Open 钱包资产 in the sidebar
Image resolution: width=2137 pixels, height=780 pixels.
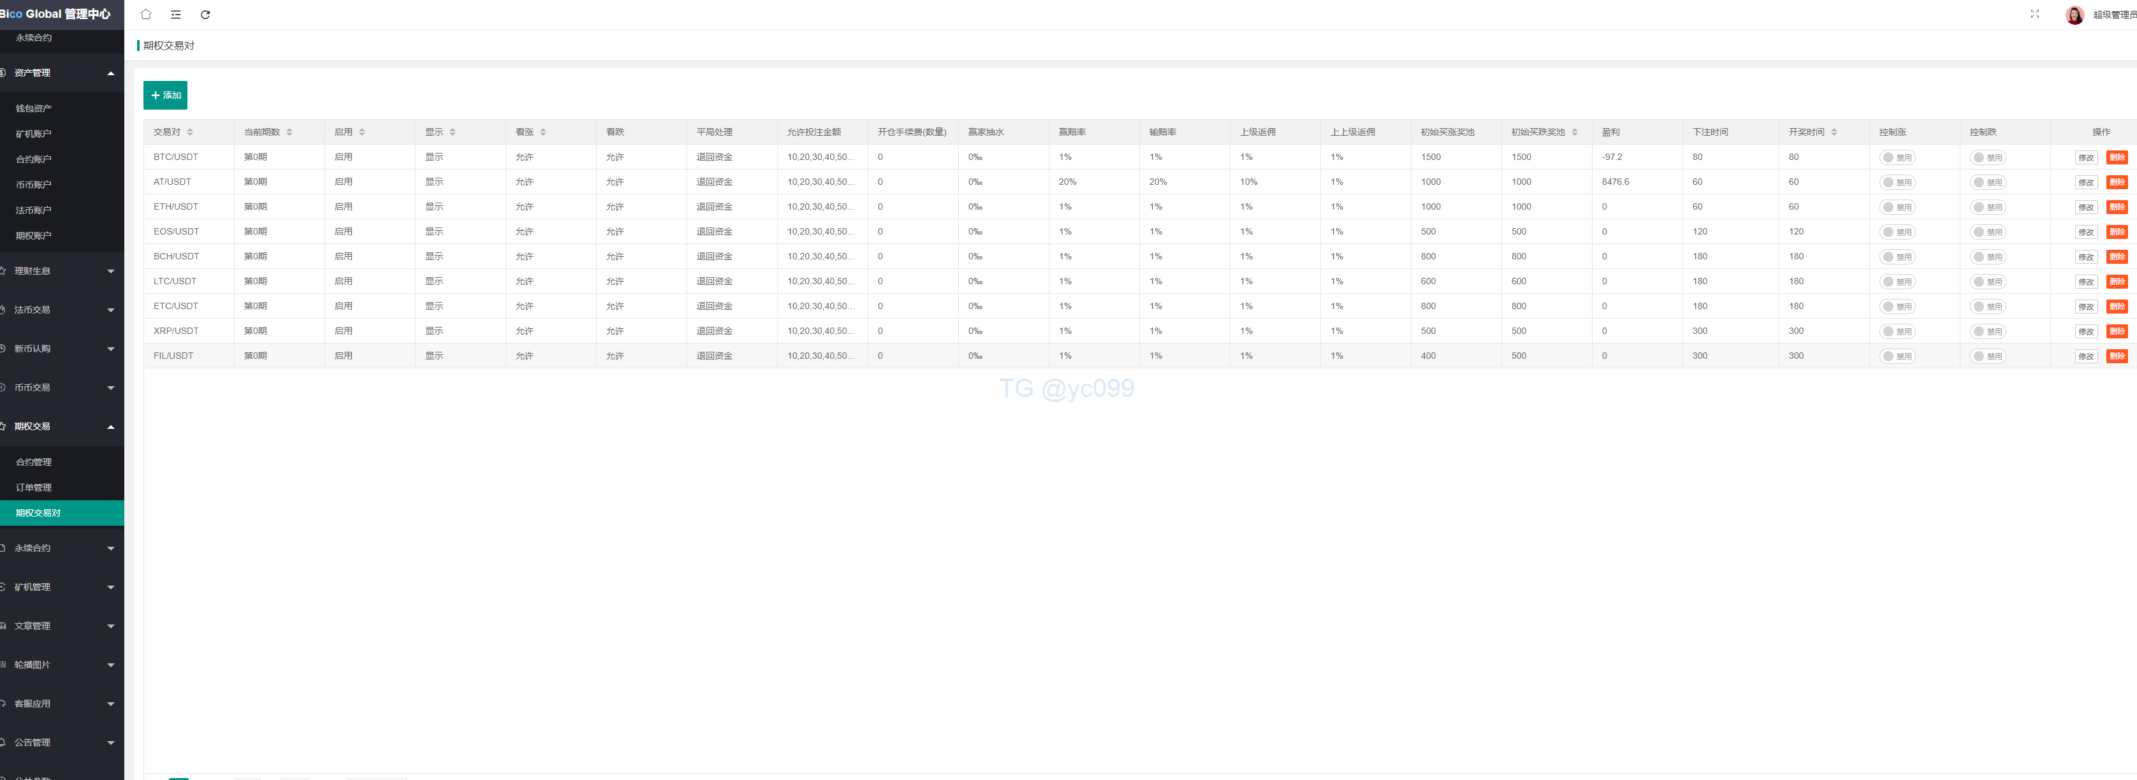pyautogui.click(x=34, y=108)
